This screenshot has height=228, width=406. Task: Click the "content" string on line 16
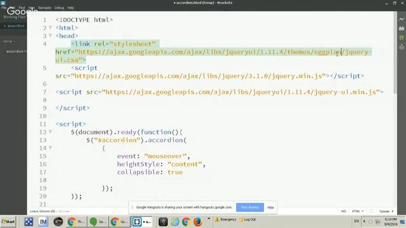(x=185, y=164)
